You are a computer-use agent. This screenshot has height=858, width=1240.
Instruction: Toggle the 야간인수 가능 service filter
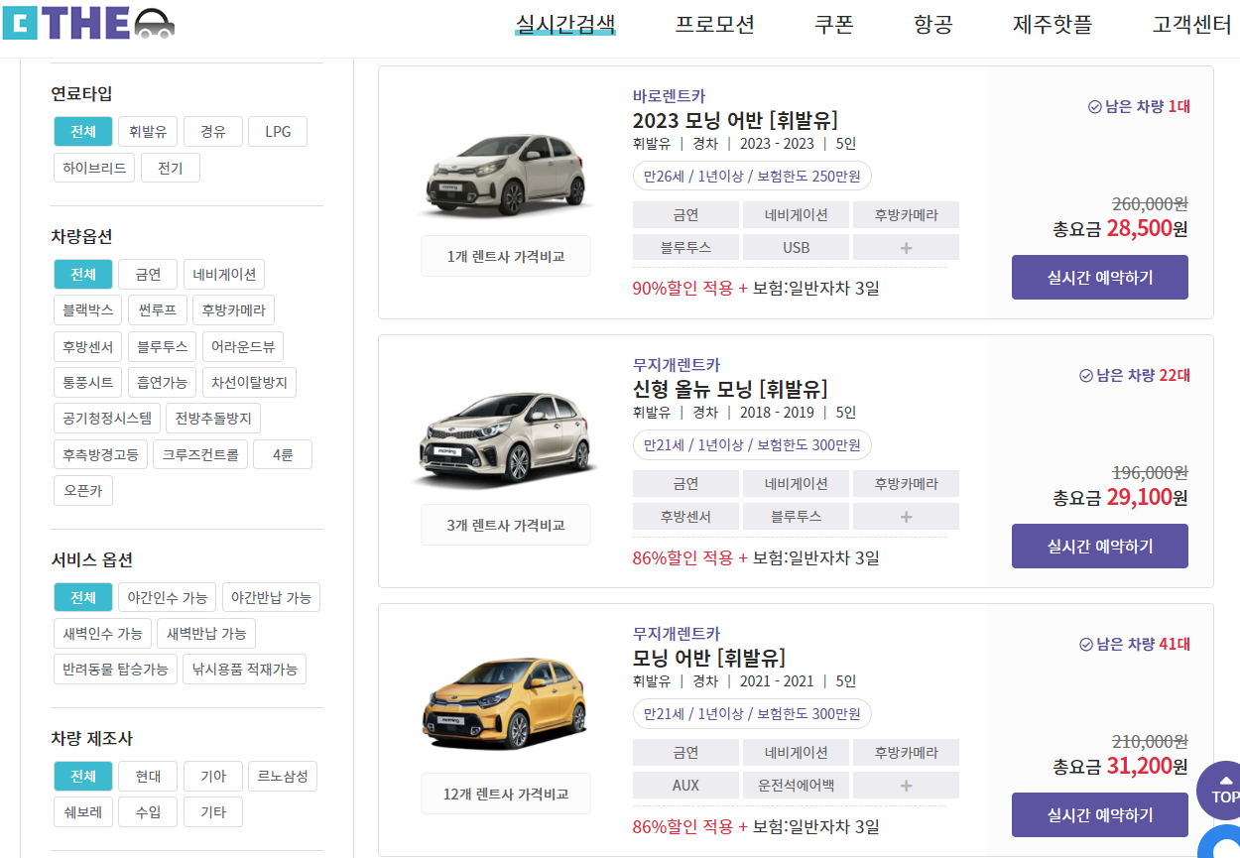click(x=168, y=597)
